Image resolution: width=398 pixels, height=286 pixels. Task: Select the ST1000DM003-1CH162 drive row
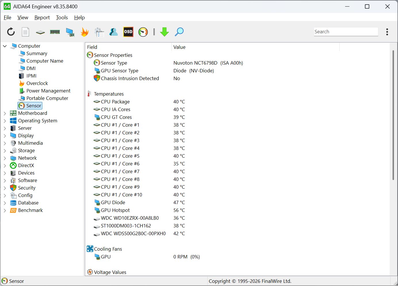pos(212,226)
